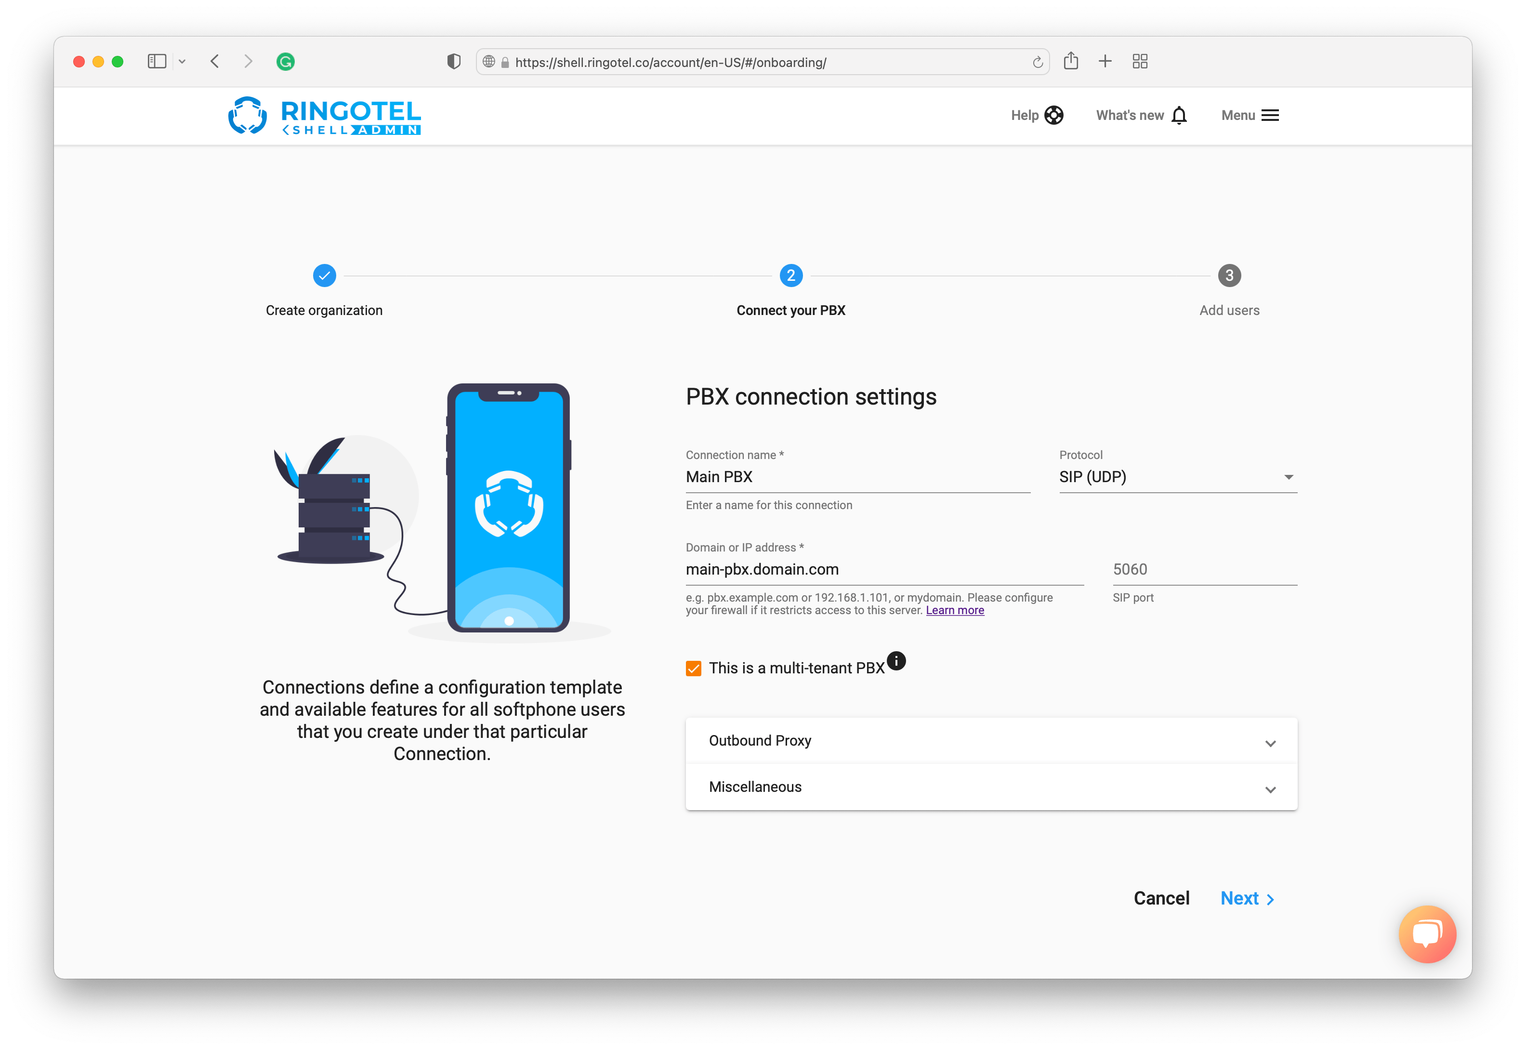Viewport: 1526px width, 1050px height.
Task: Click the Cancel button
Action: click(x=1161, y=899)
